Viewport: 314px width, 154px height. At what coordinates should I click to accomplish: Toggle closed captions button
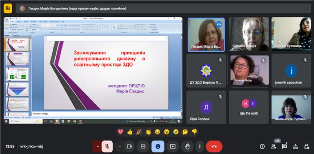143,147
